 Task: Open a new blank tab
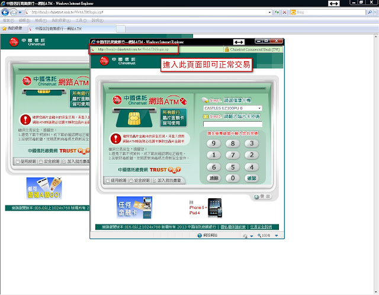[x=121, y=29]
